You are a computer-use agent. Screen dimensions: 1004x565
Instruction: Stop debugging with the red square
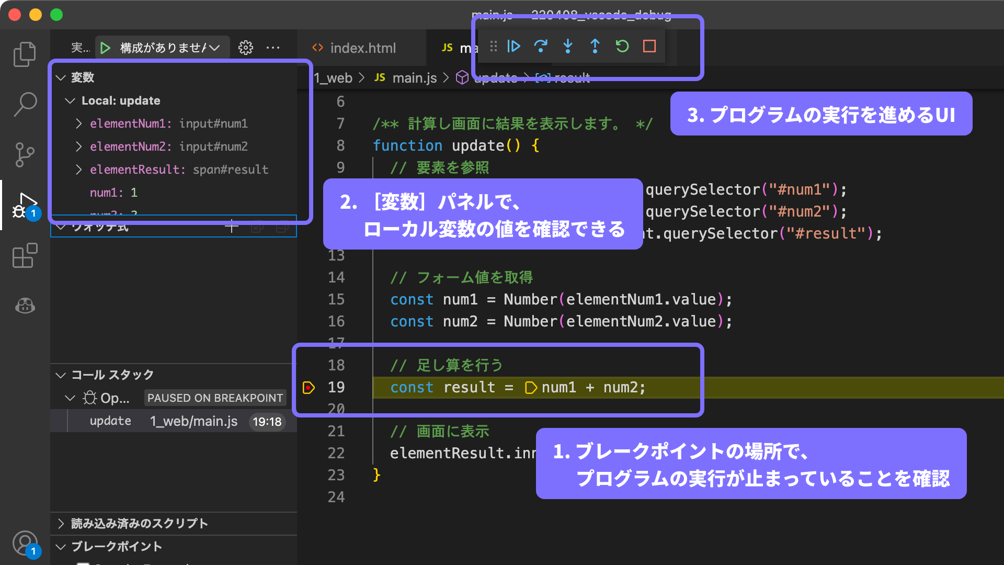tap(649, 47)
